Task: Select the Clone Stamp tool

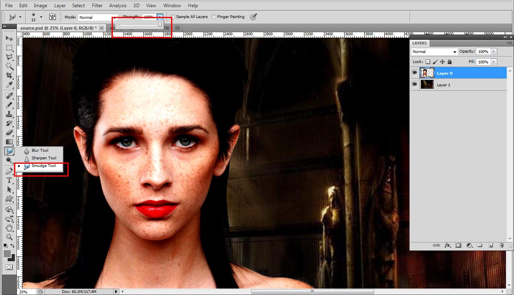Action: (9, 114)
